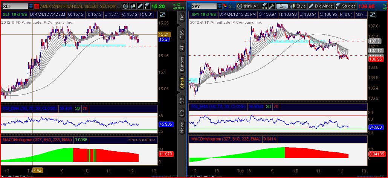Click the MACDHistogram study label in SPY chart
The image size is (388, 178).
226,139
